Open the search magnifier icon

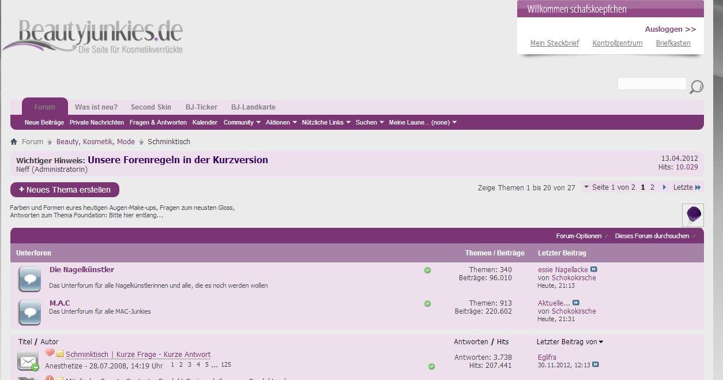tap(696, 86)
